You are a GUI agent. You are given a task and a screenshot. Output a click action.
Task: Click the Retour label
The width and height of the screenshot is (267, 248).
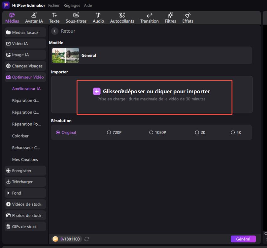tap(68, 31)
